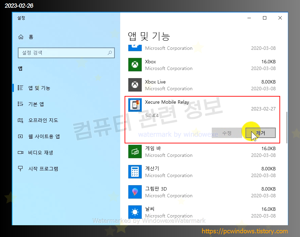The image size is (300, 237).
Task: Click the 날씨 weather sun icon
Action: click(x=135, y=212)
